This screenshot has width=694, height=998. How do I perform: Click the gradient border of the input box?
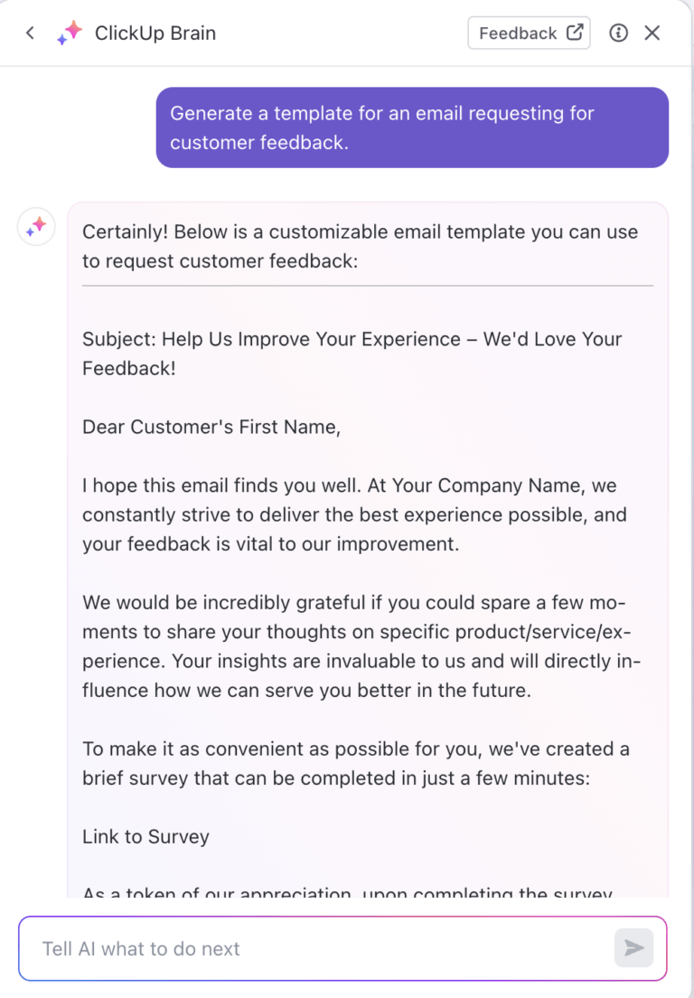(x=347, y=919)
